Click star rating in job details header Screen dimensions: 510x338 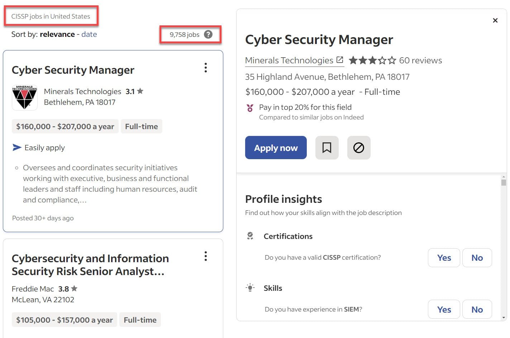pos(372,60)
